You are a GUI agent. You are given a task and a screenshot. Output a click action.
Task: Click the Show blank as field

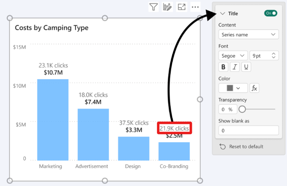point(249,131)
